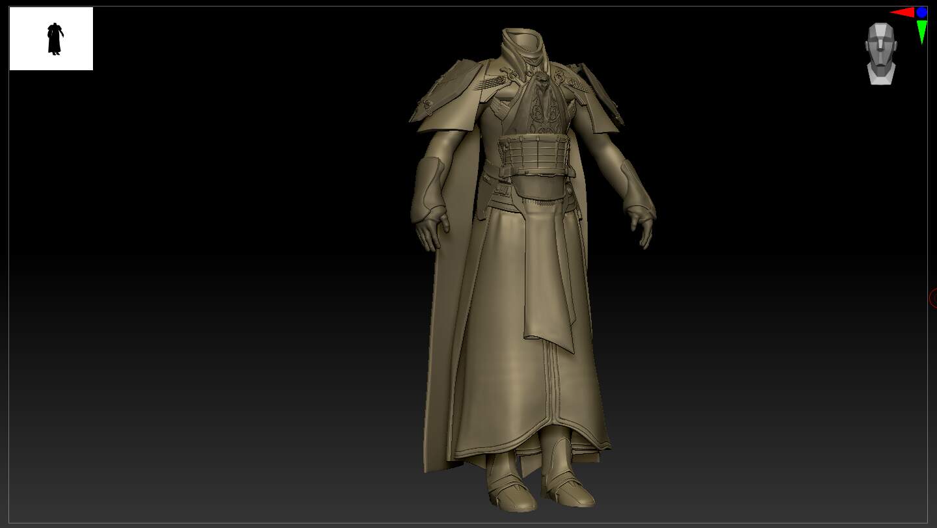This screenshot has height=528, width=937.
Task: Click the blue Z axis dot
Action: 921,12
